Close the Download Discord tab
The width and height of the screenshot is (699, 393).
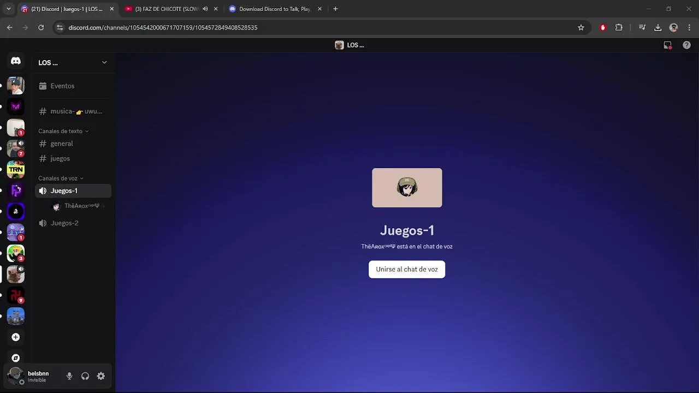point(319,9)
